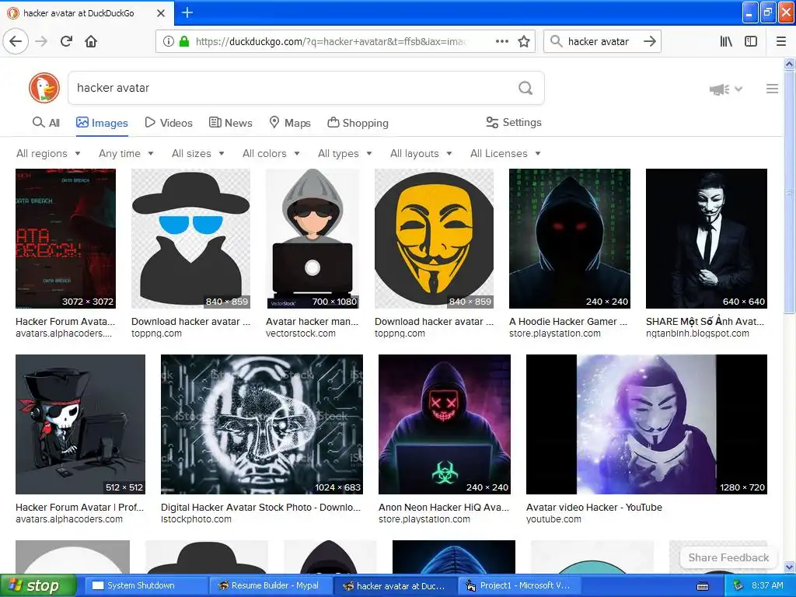Open the Hacker Forum Avatar | Prof... title link
Viewport: 796px width, 597px height.
point(80,507)
